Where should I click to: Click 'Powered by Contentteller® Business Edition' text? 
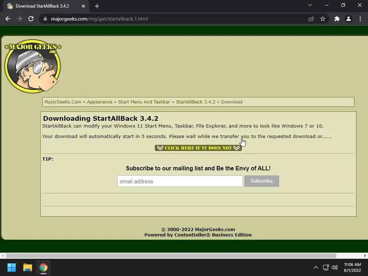(x=198, y=235)
